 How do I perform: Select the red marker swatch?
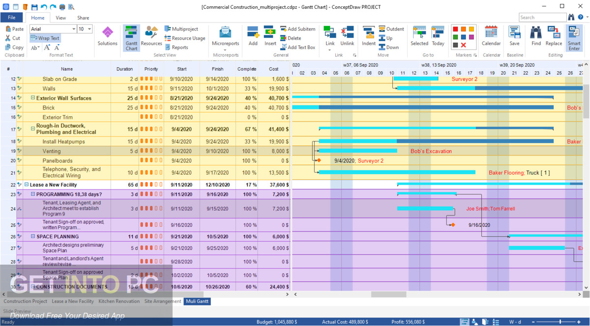click(456, 29)
